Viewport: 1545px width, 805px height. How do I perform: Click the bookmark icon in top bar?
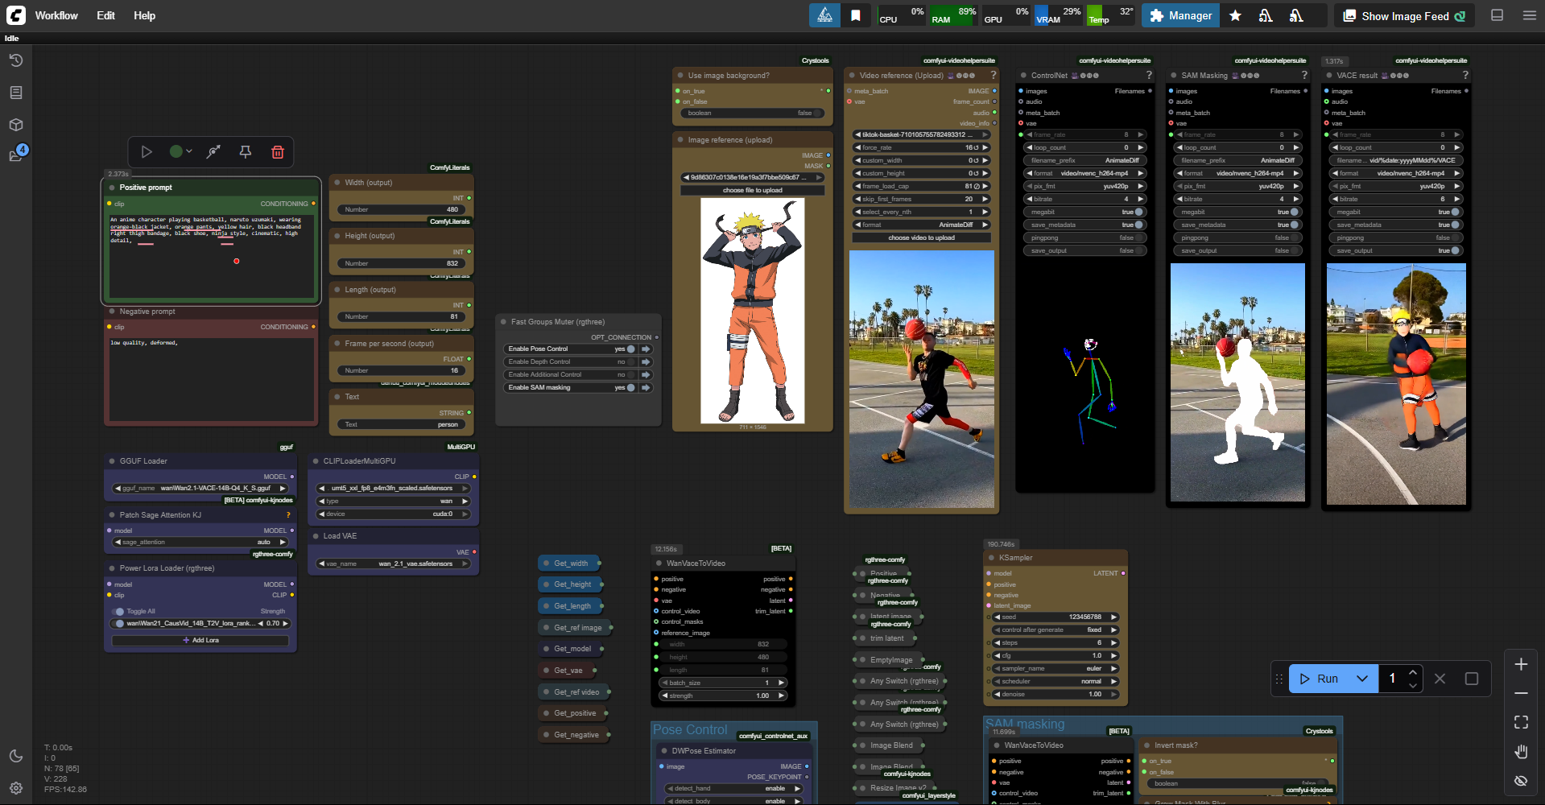tap(856, 15)
